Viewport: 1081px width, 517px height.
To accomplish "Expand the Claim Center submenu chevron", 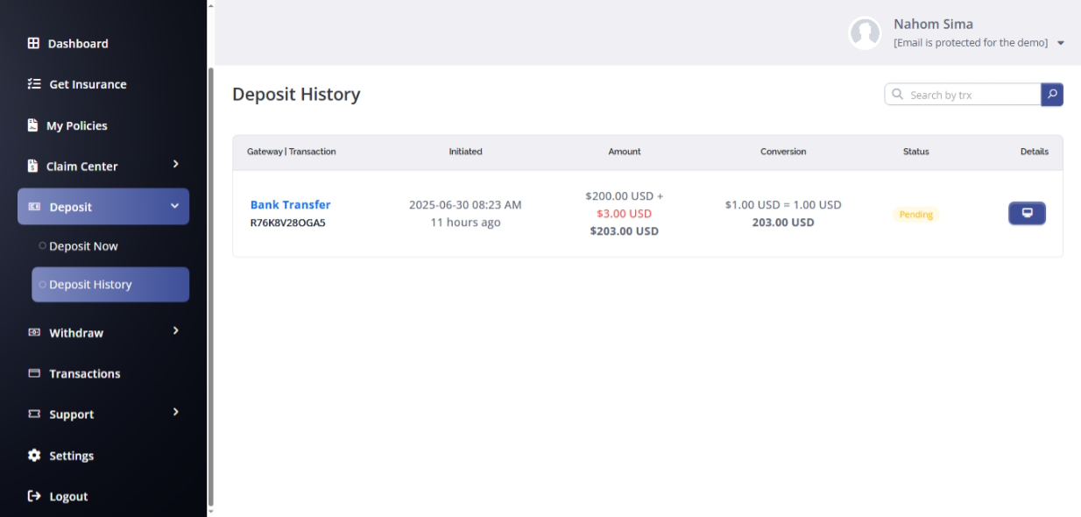I will point(175,164).
